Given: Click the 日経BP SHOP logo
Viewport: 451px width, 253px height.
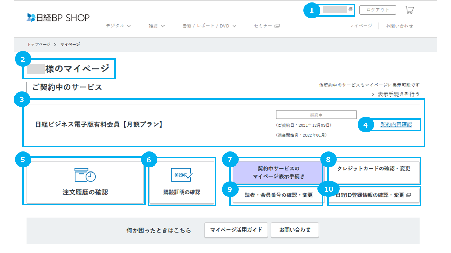Looking at the screenshot, I should tap(58, 18).
